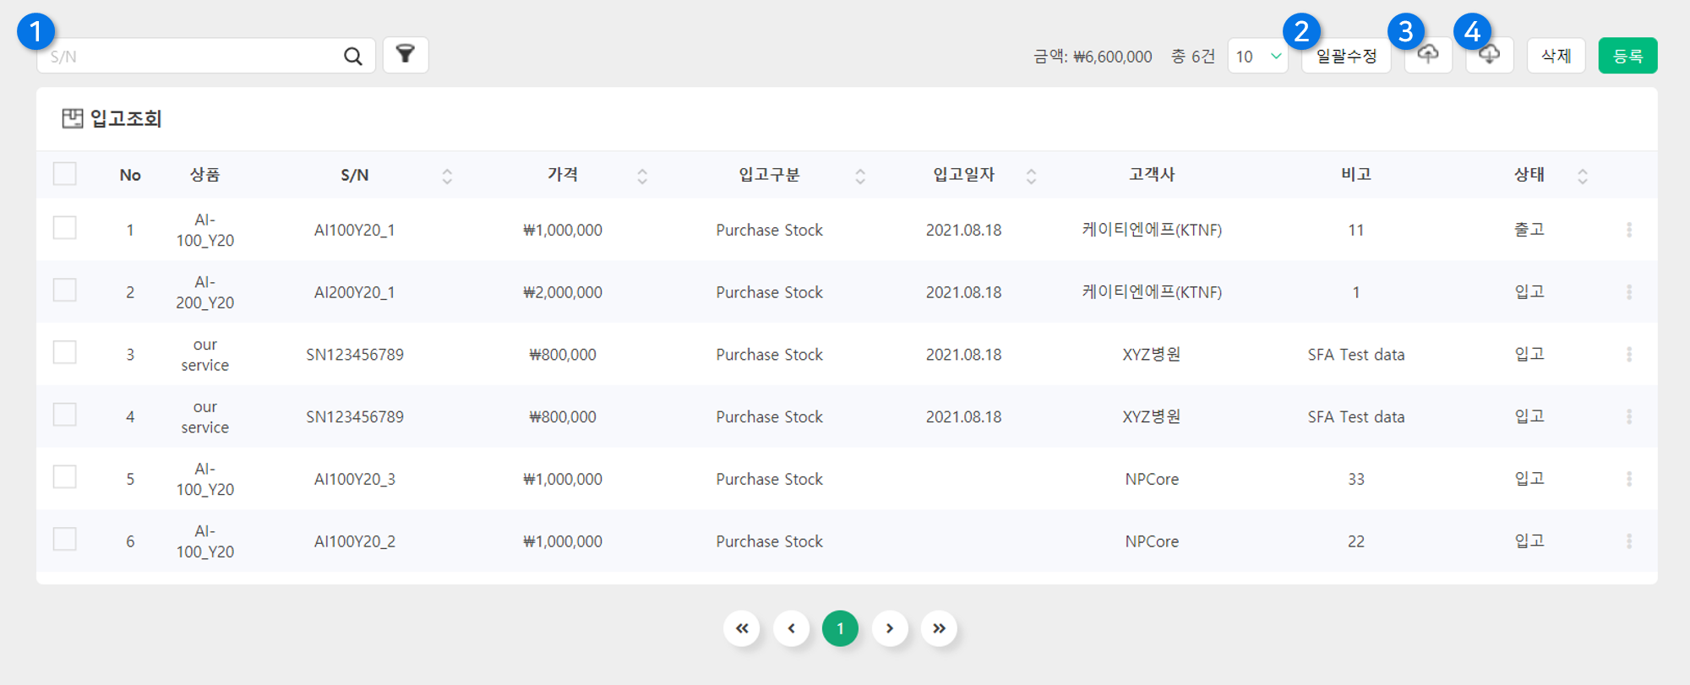The width and height of the screenshot is (1690, 685).
Task: Open kebab menu for row No 3
Action: (x=1629, y=355)
